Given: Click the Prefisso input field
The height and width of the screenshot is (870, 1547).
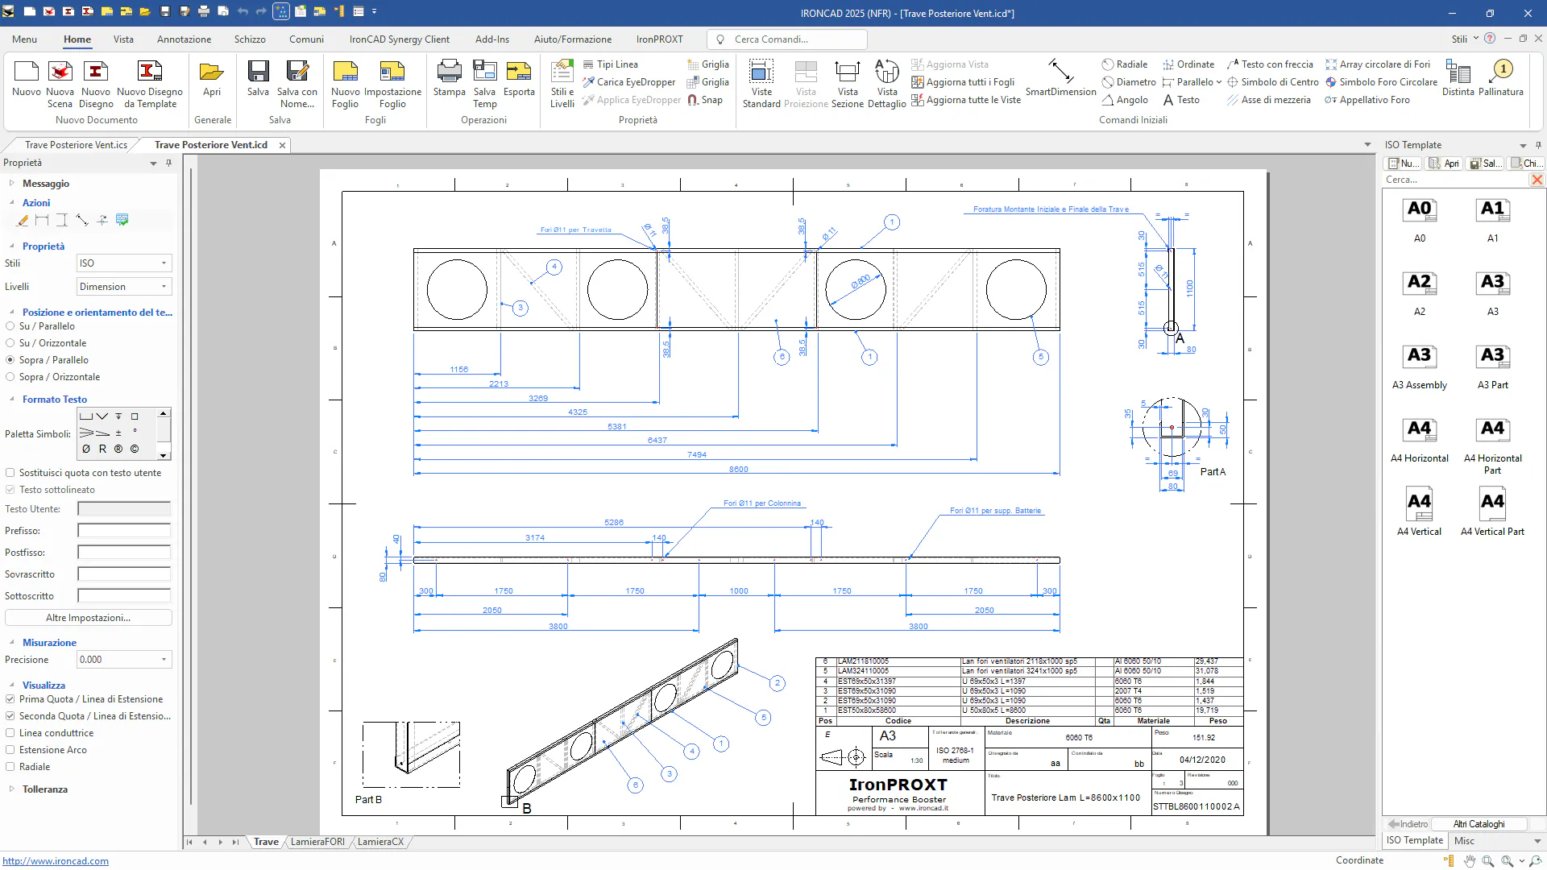Looking at the screenshot, I should point(124,531).
